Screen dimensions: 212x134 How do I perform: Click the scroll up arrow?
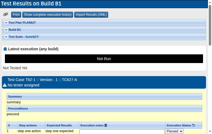coord(210,2)
